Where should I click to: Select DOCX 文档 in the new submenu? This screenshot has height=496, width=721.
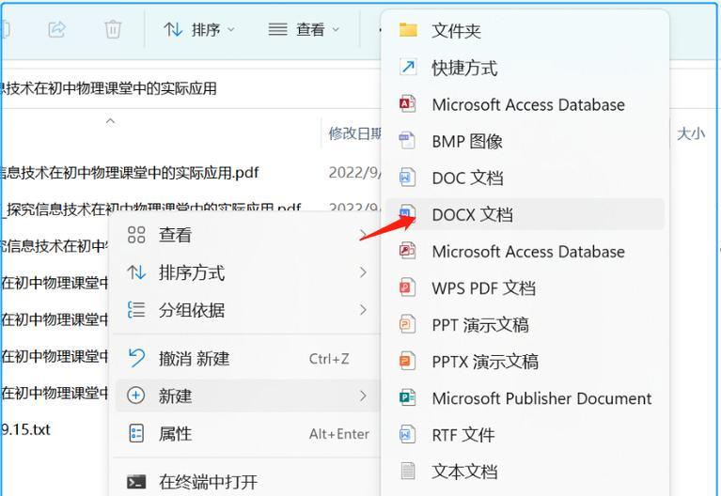click(525, 214)
